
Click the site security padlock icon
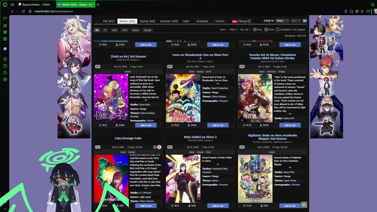(30, 11)
